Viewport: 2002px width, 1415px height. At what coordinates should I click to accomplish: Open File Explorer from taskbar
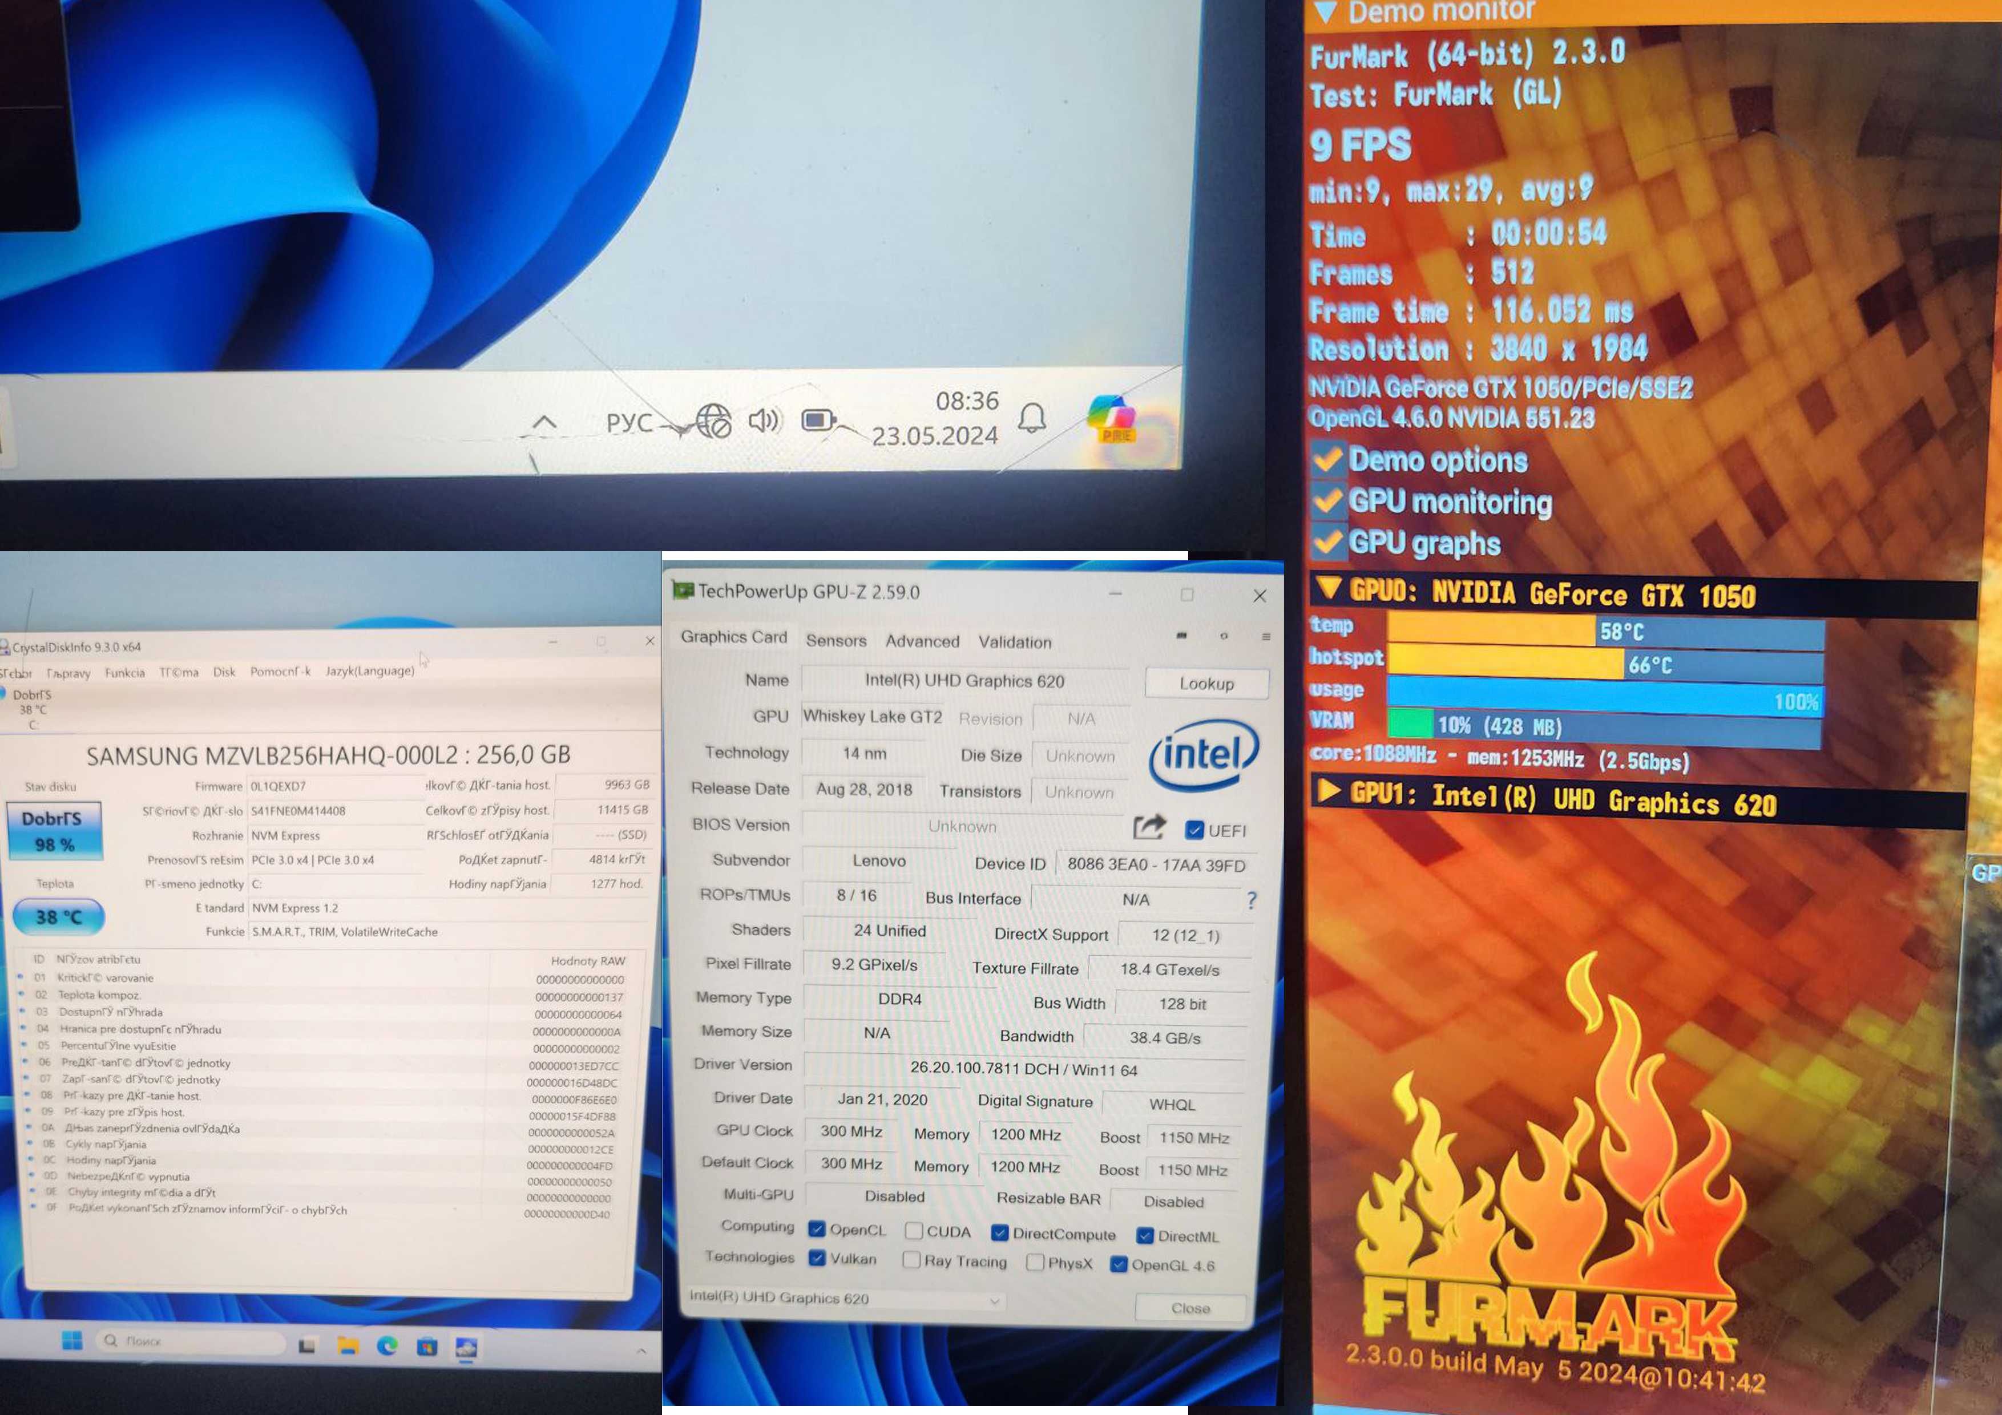tap(348, 1346)
